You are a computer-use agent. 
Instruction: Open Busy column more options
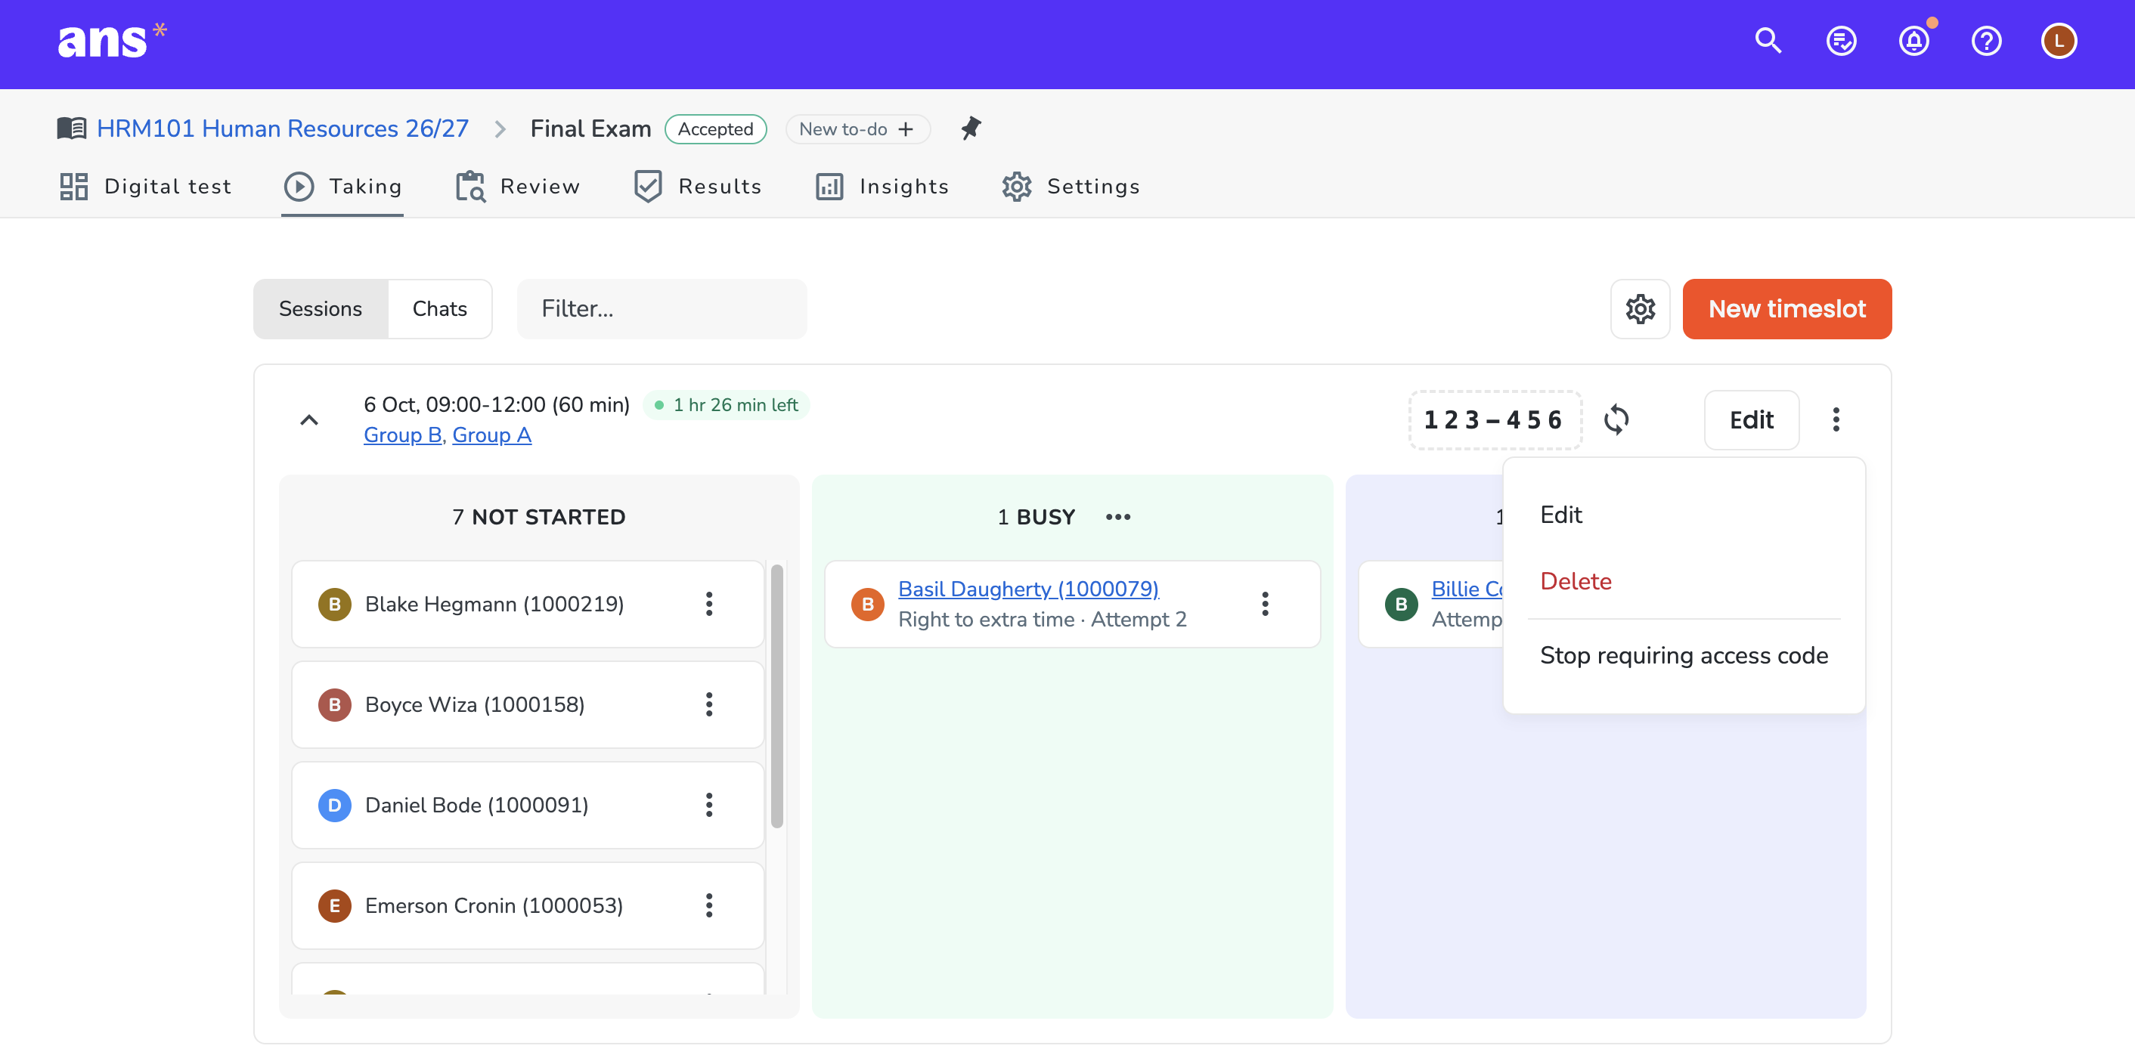click(1118, 517)
